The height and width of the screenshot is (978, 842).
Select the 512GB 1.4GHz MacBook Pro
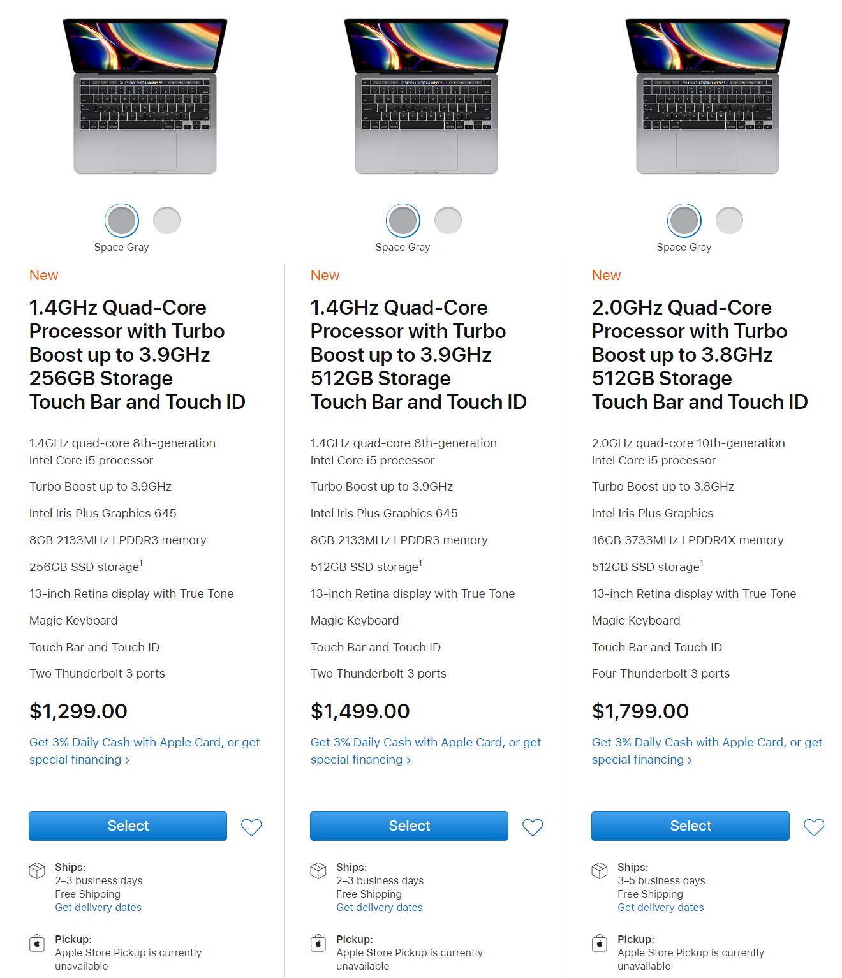click(x=408, y=826)
